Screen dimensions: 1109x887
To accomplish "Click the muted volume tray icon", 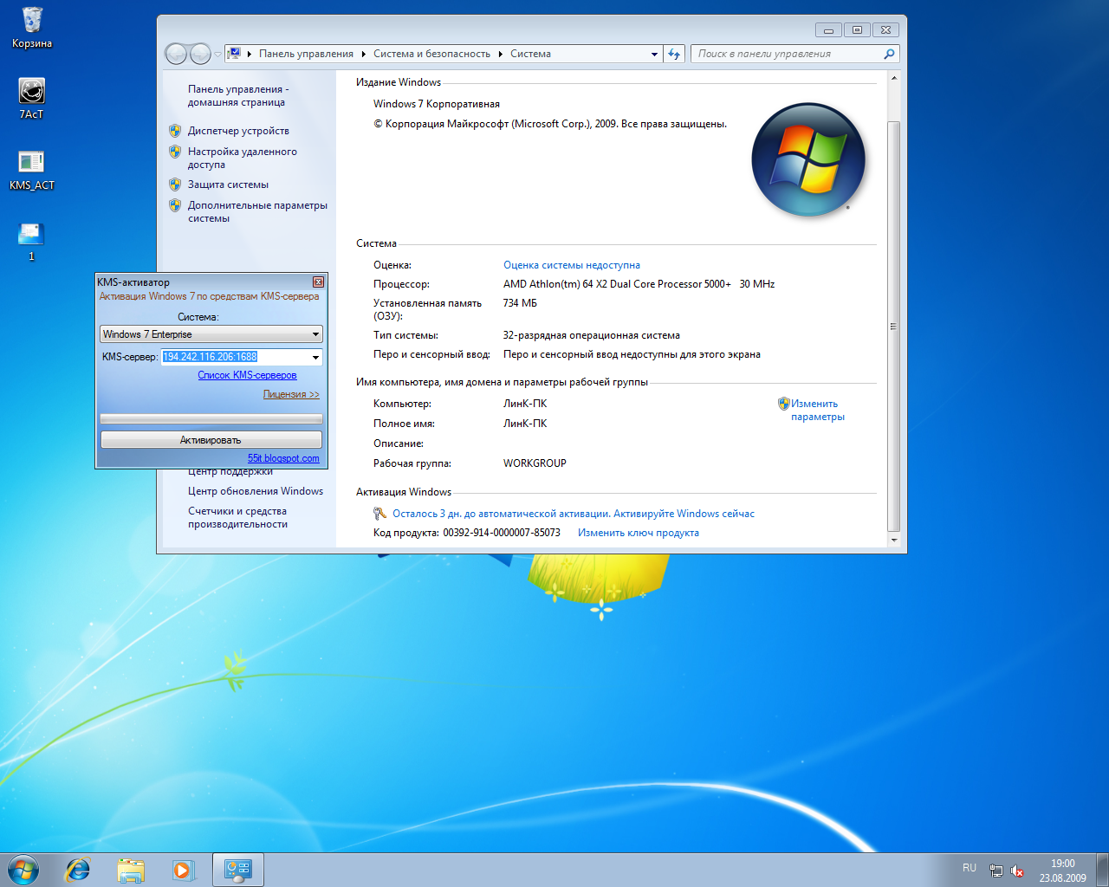I will 1017,871.
